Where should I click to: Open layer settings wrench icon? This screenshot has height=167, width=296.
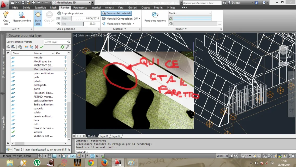coord(67,47)
